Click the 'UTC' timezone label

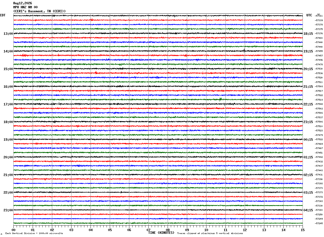(x=309, y=15)
